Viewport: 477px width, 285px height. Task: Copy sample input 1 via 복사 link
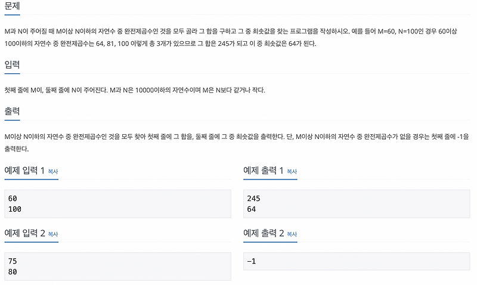pos(53,172)
